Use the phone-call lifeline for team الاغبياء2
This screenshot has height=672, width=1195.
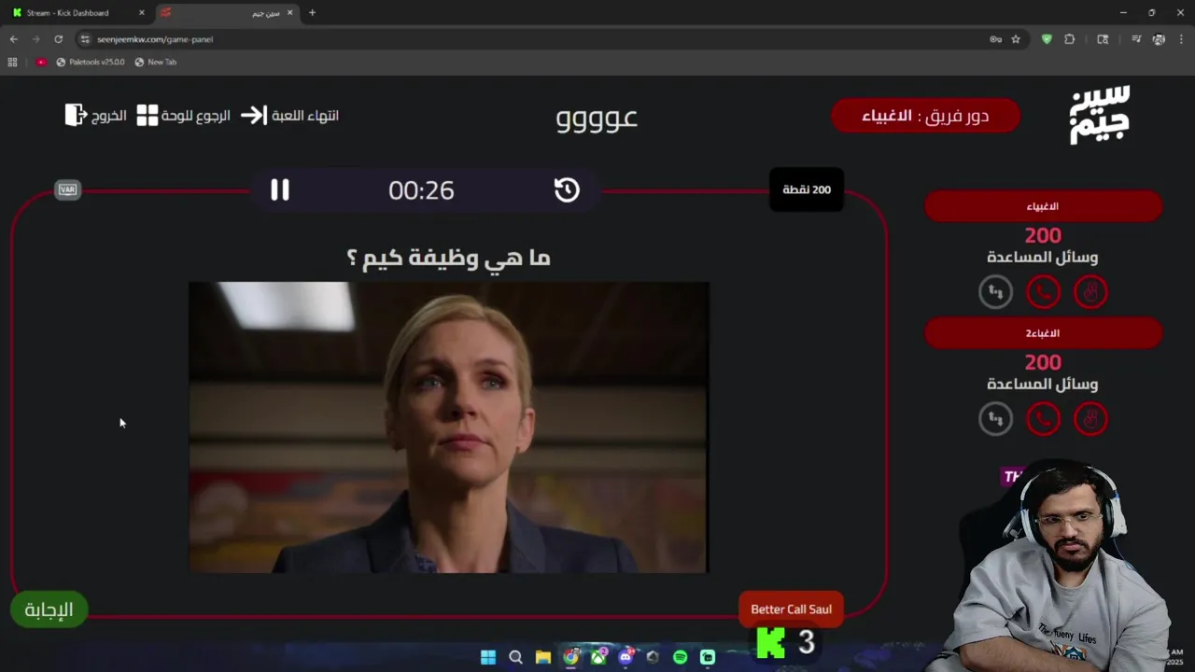click(x=1043, y=418)
